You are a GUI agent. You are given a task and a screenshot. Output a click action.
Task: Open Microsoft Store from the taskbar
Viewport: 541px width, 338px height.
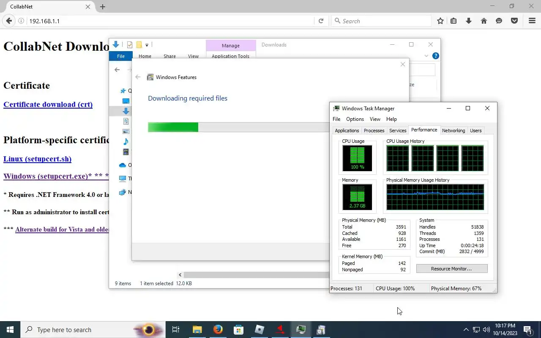coord(239,330)
